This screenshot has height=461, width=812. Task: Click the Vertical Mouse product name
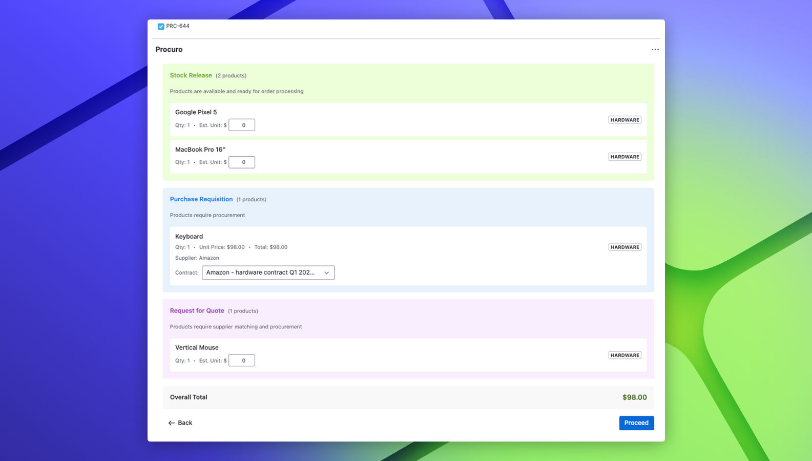(197, 348)
